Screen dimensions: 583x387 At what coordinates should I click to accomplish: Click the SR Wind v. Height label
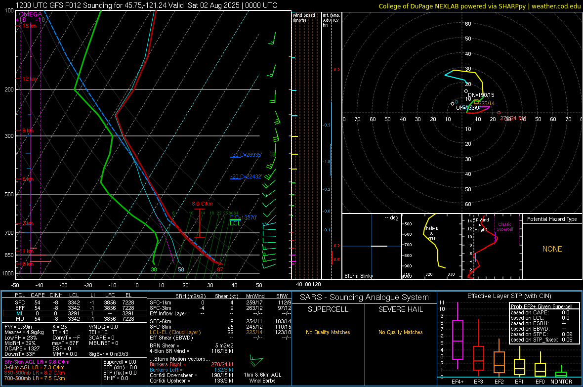(x=481, y=225)
